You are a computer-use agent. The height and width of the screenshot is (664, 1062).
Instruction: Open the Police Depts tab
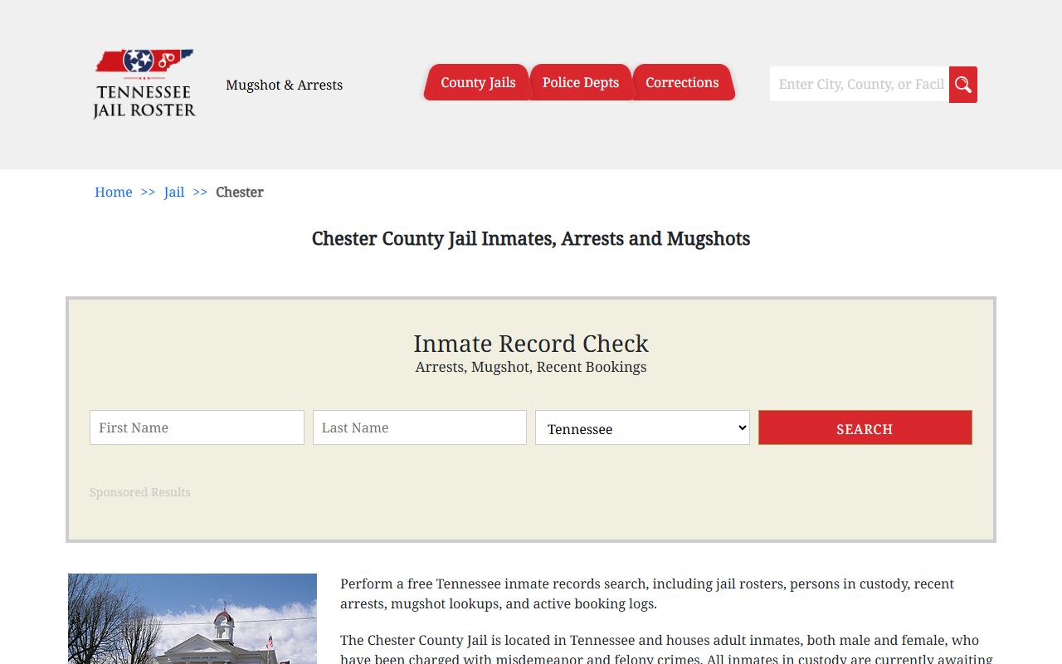pos(581,82)
